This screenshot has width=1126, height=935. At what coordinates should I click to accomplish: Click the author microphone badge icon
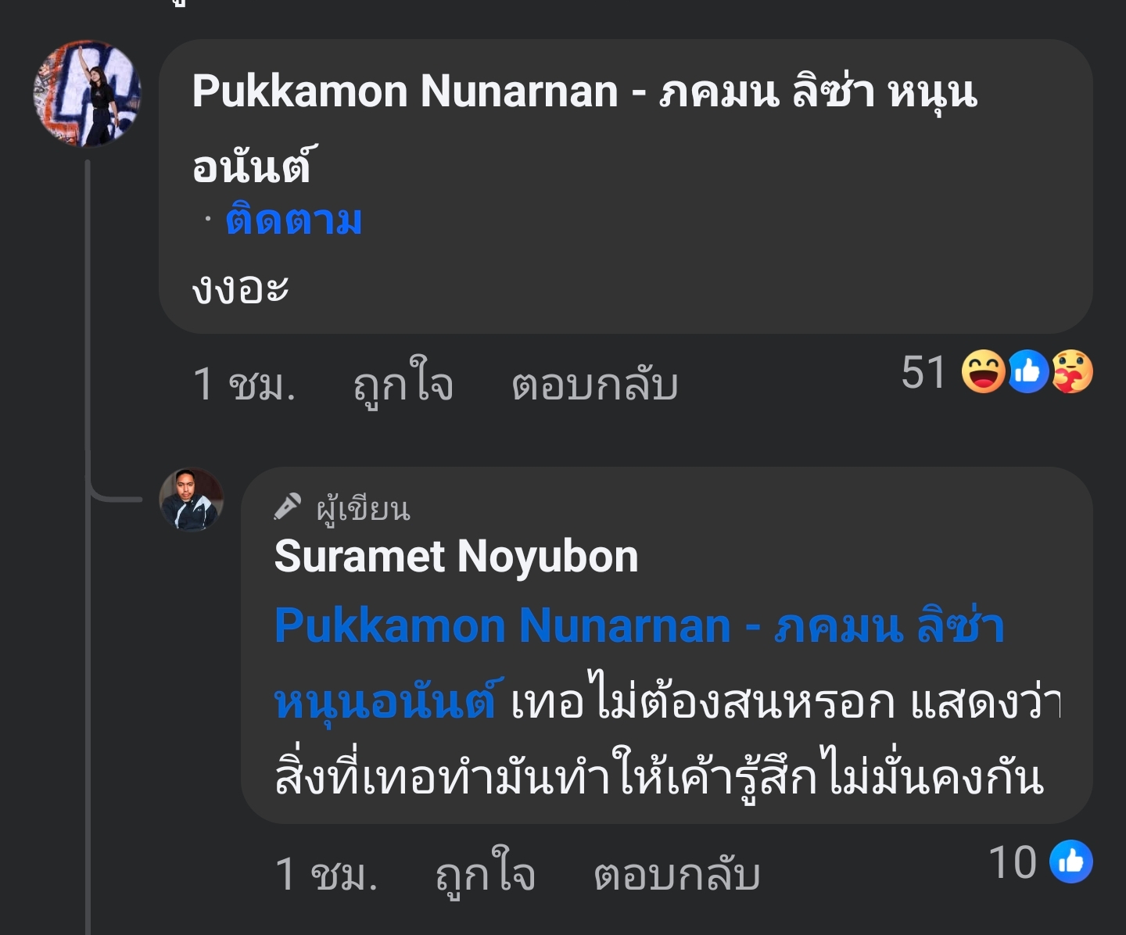pos(287,507)
